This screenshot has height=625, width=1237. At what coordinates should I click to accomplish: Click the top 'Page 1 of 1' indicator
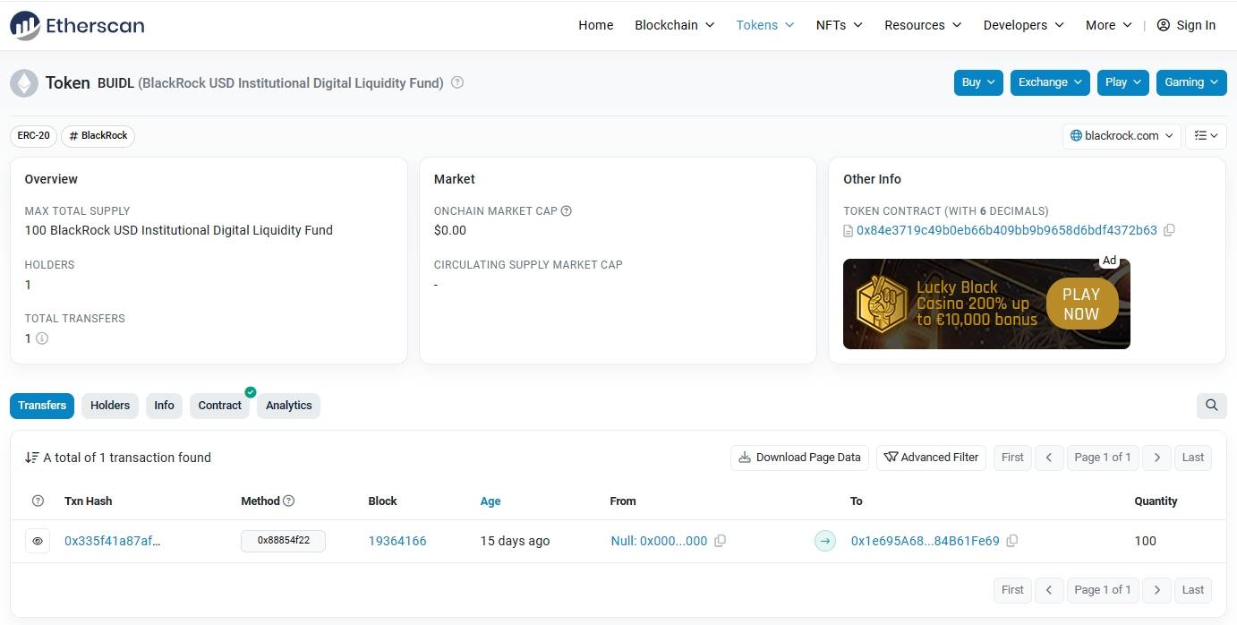[1103, 458]
